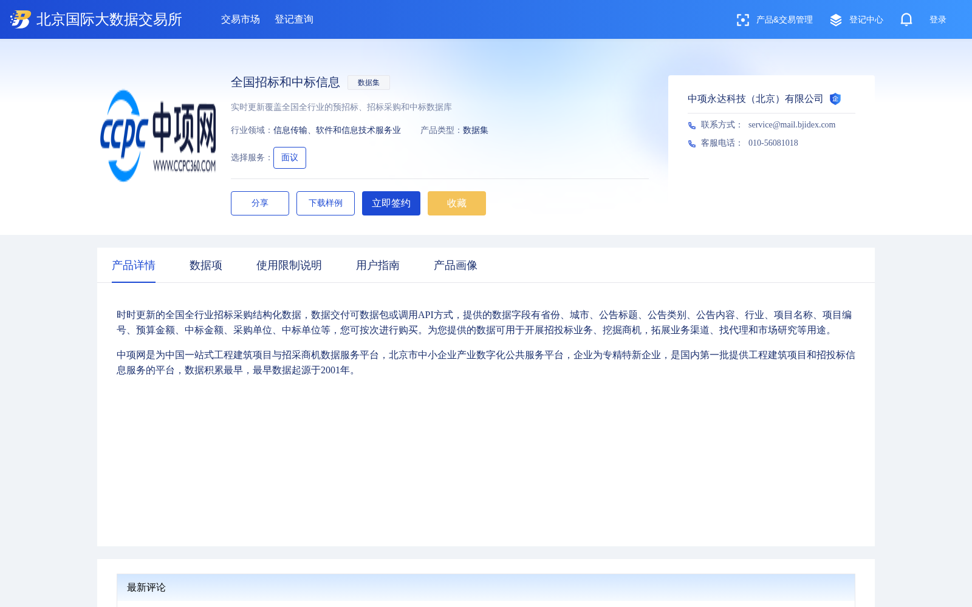This screenshot has height=607, width=972.
Task: Click the enterprise verified shield badge
Action: 835,99
